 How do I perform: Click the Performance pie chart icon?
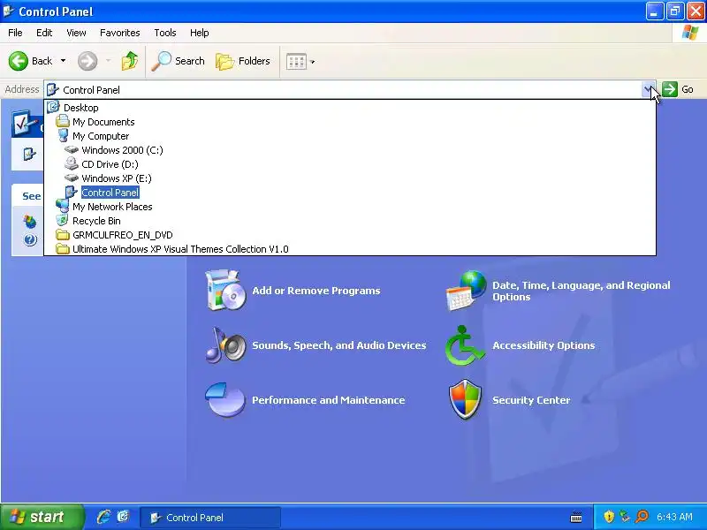225,400
